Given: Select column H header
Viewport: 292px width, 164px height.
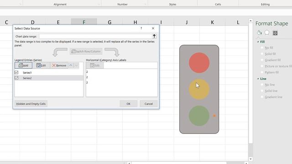Looking at the screenshot, I should [135, 22].
